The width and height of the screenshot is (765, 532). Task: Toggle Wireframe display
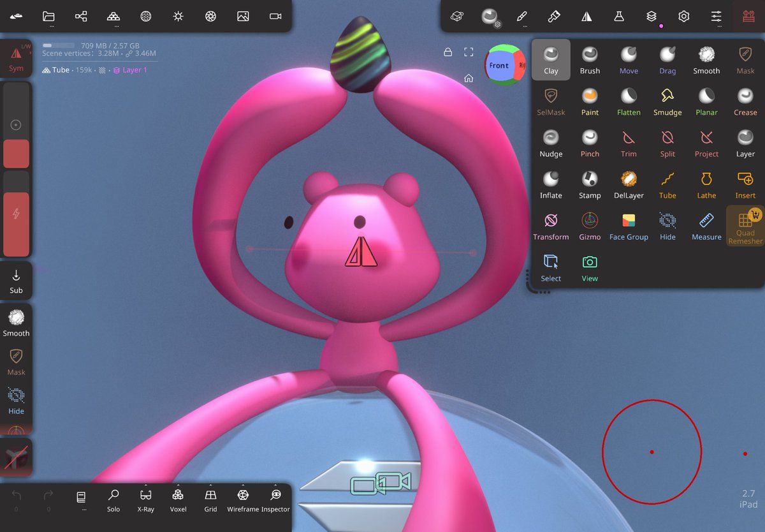coord(243,500)
